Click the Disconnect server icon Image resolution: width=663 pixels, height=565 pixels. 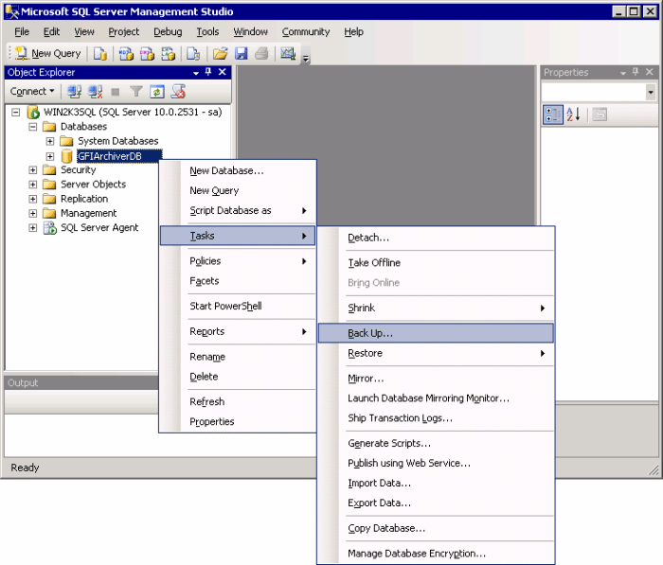point(95,91)
